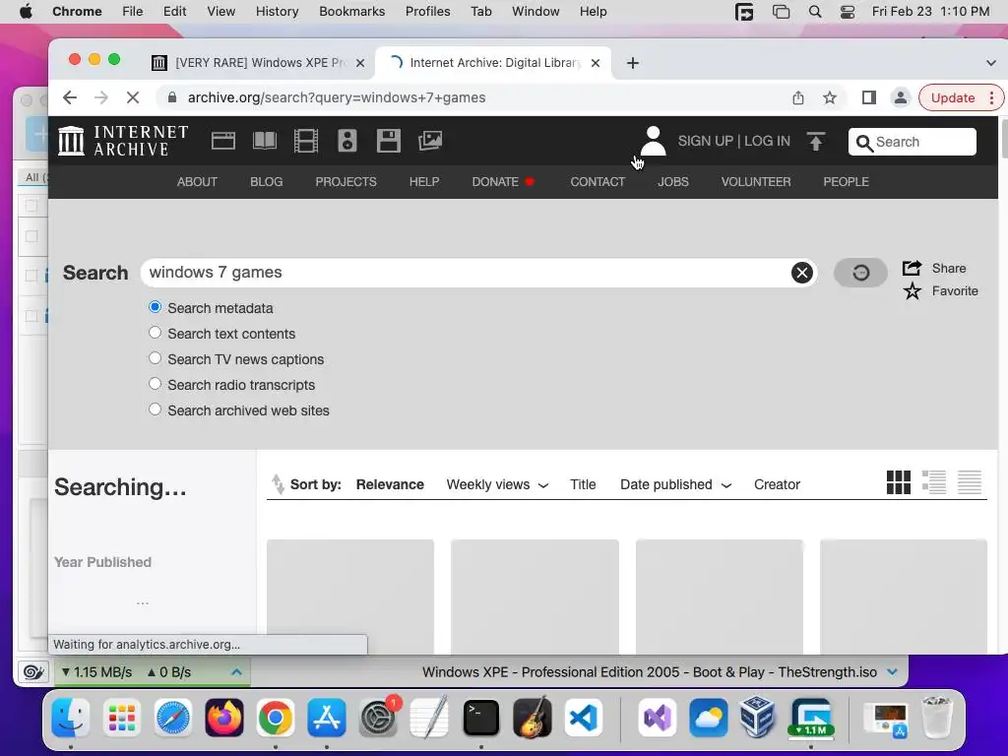Select Search radio transcripts radio button
1008x756 pixels.
pyautogui.click(x=155, y=384)
